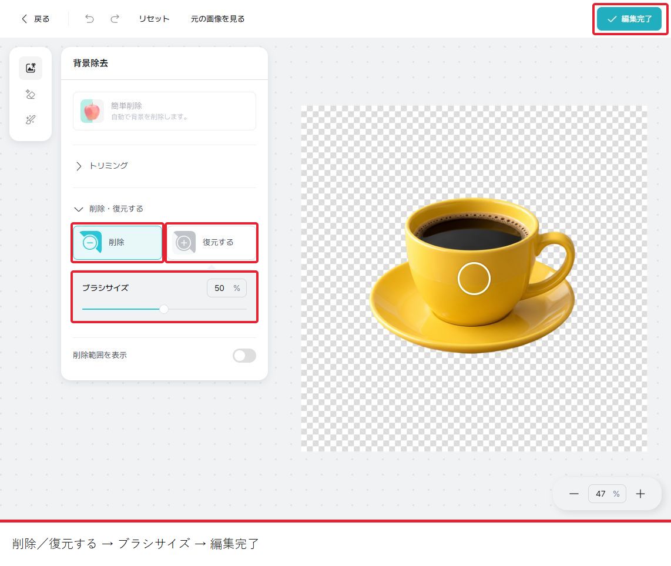Click the redo arrow icon
The height and width of the screenshot is (566, 671).
[115, 19]
